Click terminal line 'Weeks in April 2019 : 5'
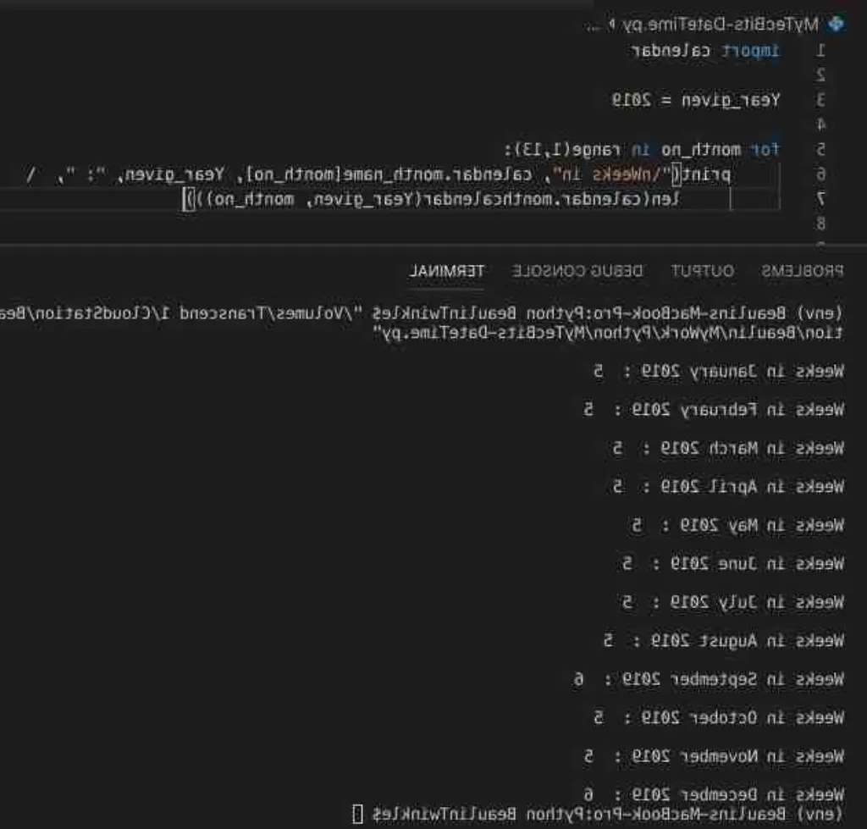The image size is (867, 829). (x=728, y=487)
